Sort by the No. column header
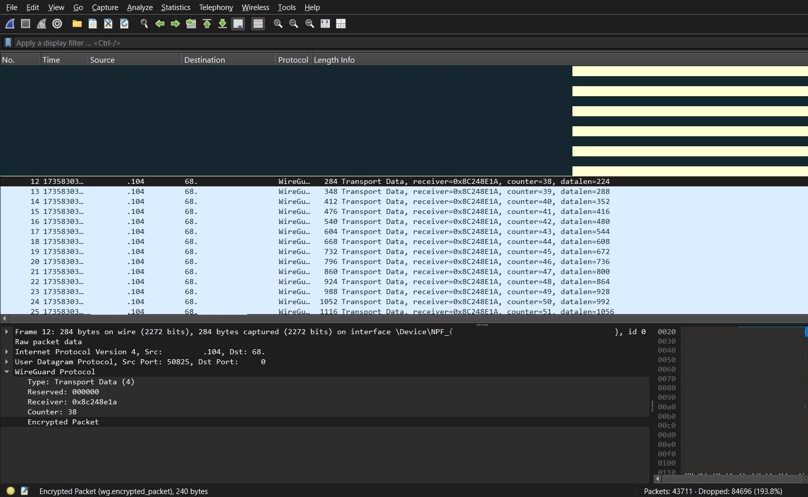Viewport: 808px width, 497px height. pos(20,60)
